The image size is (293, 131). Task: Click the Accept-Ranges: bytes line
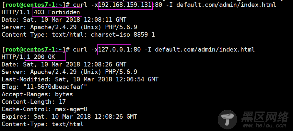click(37, 94)
